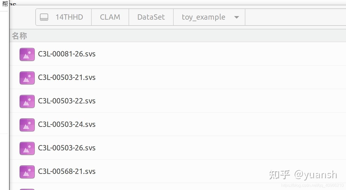
Task: Select the file C3L-00503-26.svs
Action: [67, 148]
